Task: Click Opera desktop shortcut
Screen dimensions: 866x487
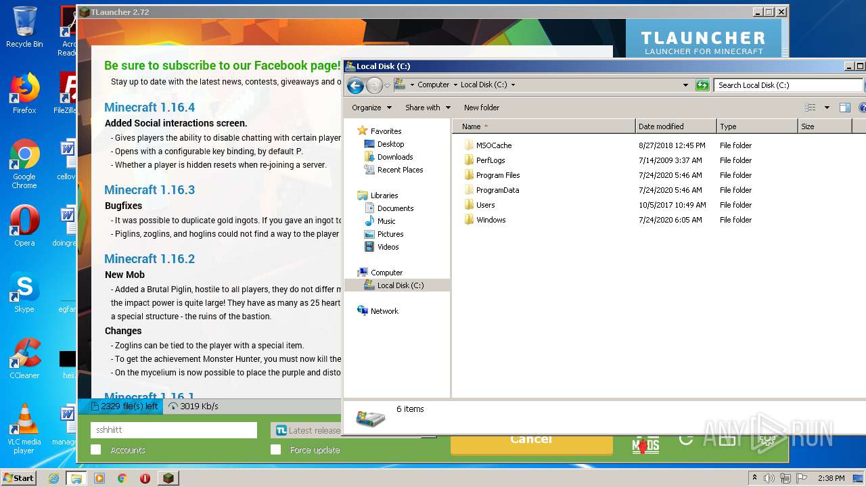Action: [x=24, y=226]
